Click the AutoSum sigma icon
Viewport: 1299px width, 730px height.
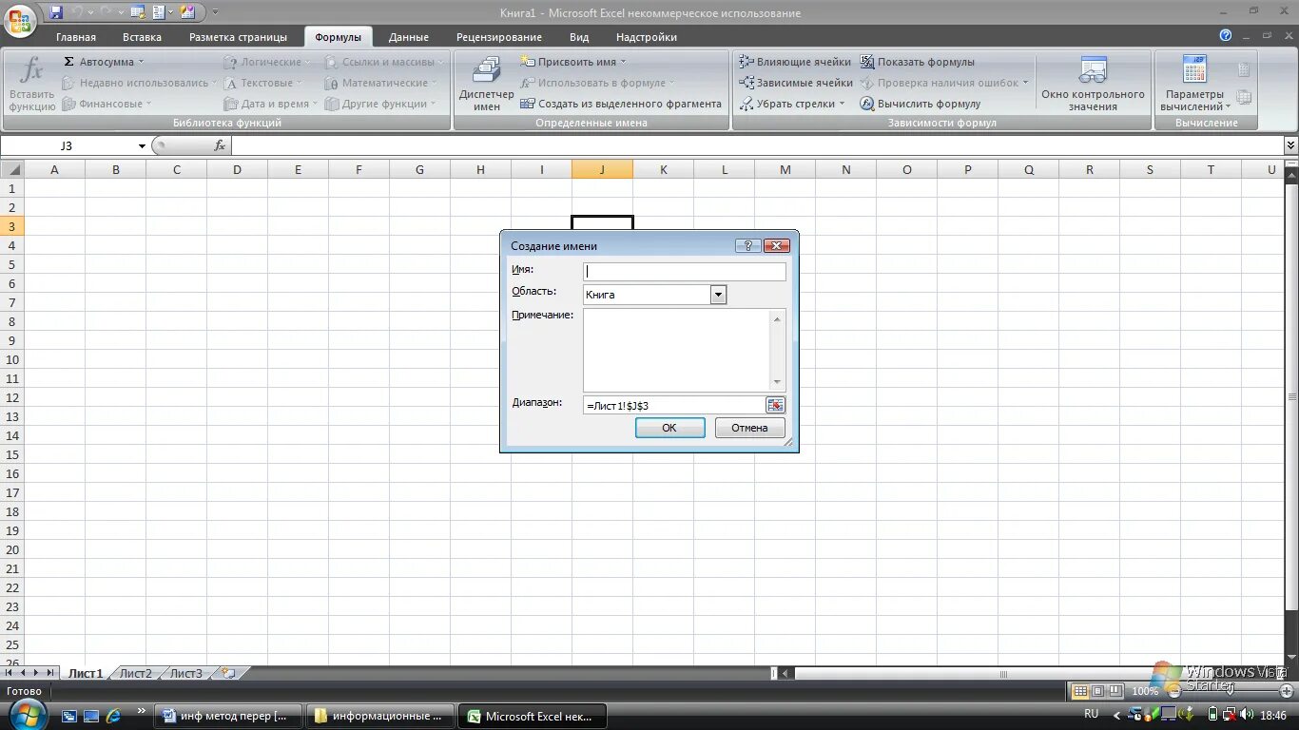point(68,62)
